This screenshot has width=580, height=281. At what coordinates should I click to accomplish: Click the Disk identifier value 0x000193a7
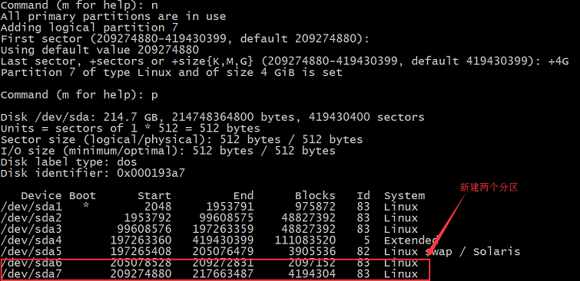pos(151,173)
